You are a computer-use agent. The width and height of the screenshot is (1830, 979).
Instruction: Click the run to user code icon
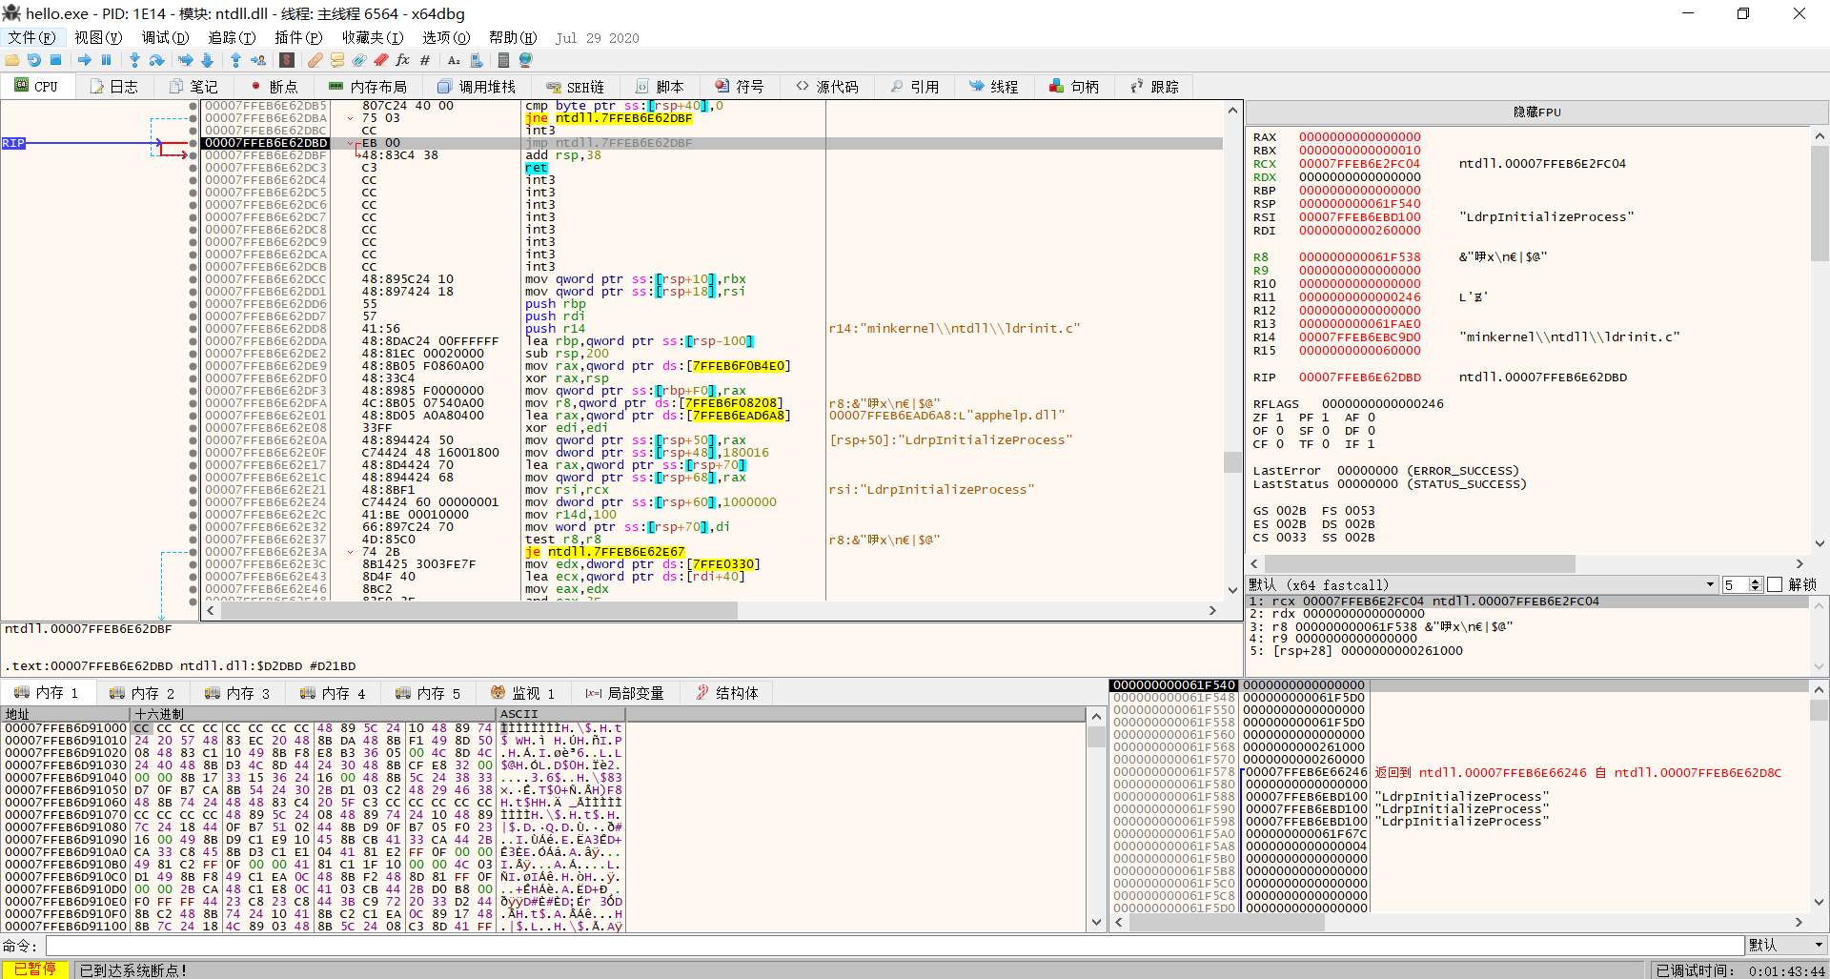pyautogui.click(x=258, y=60)
